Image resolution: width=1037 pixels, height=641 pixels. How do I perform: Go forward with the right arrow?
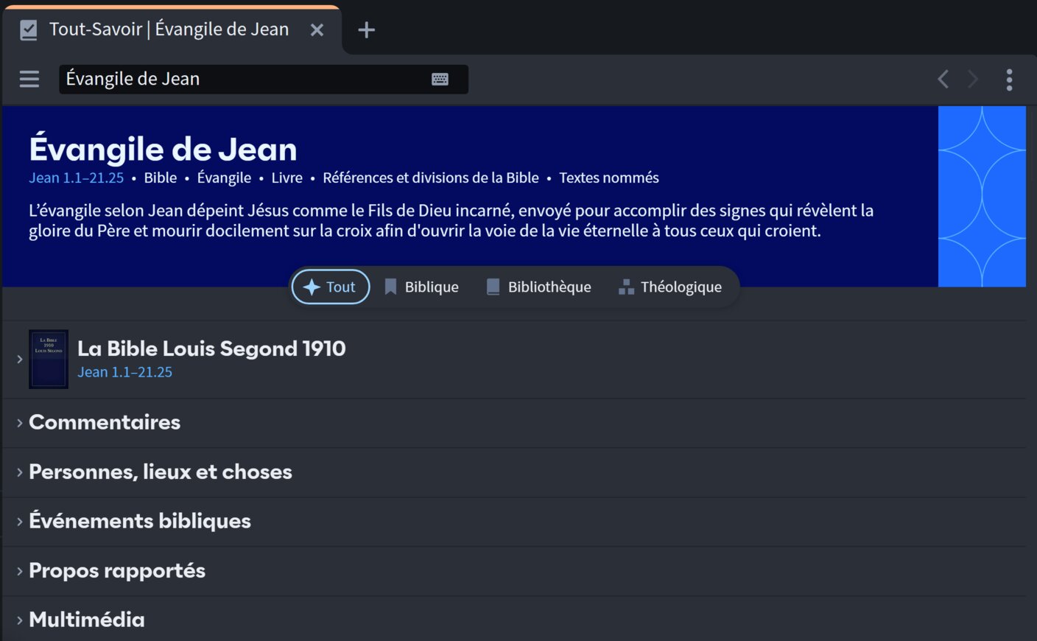click(973, 79)
